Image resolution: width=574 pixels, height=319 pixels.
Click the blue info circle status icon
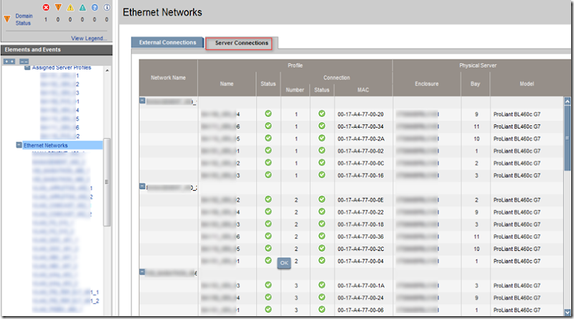tap(107, 8)
